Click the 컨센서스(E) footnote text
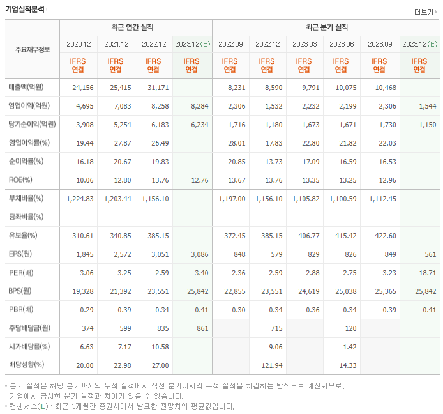This screenshot has height=414, width=443. click(122, 406)
